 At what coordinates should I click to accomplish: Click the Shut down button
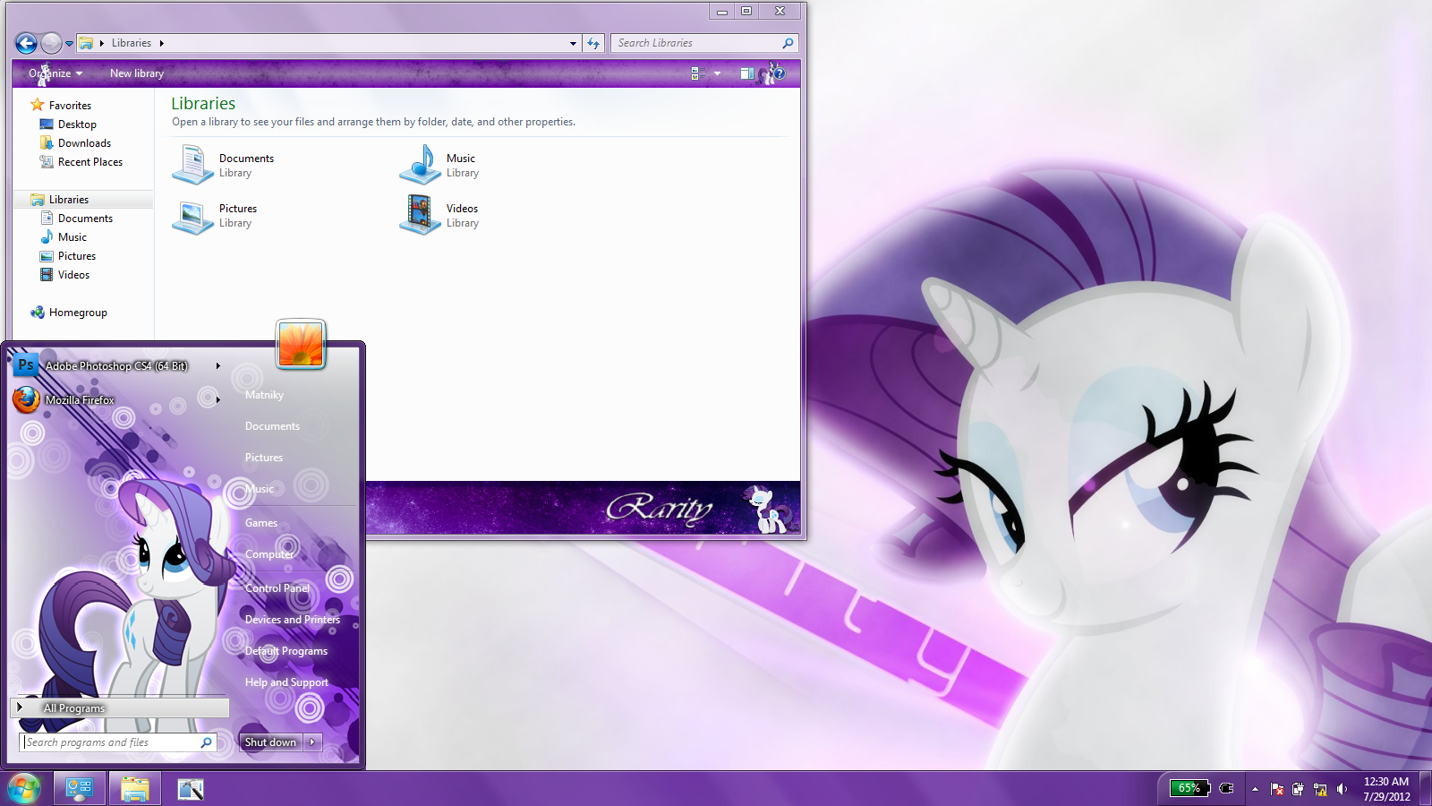point(269,742)
